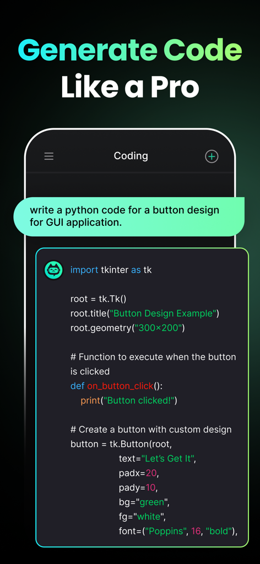260x564 pixels.
Task: Tap the user prompt message bubble
Action: [x=129, y=216]
